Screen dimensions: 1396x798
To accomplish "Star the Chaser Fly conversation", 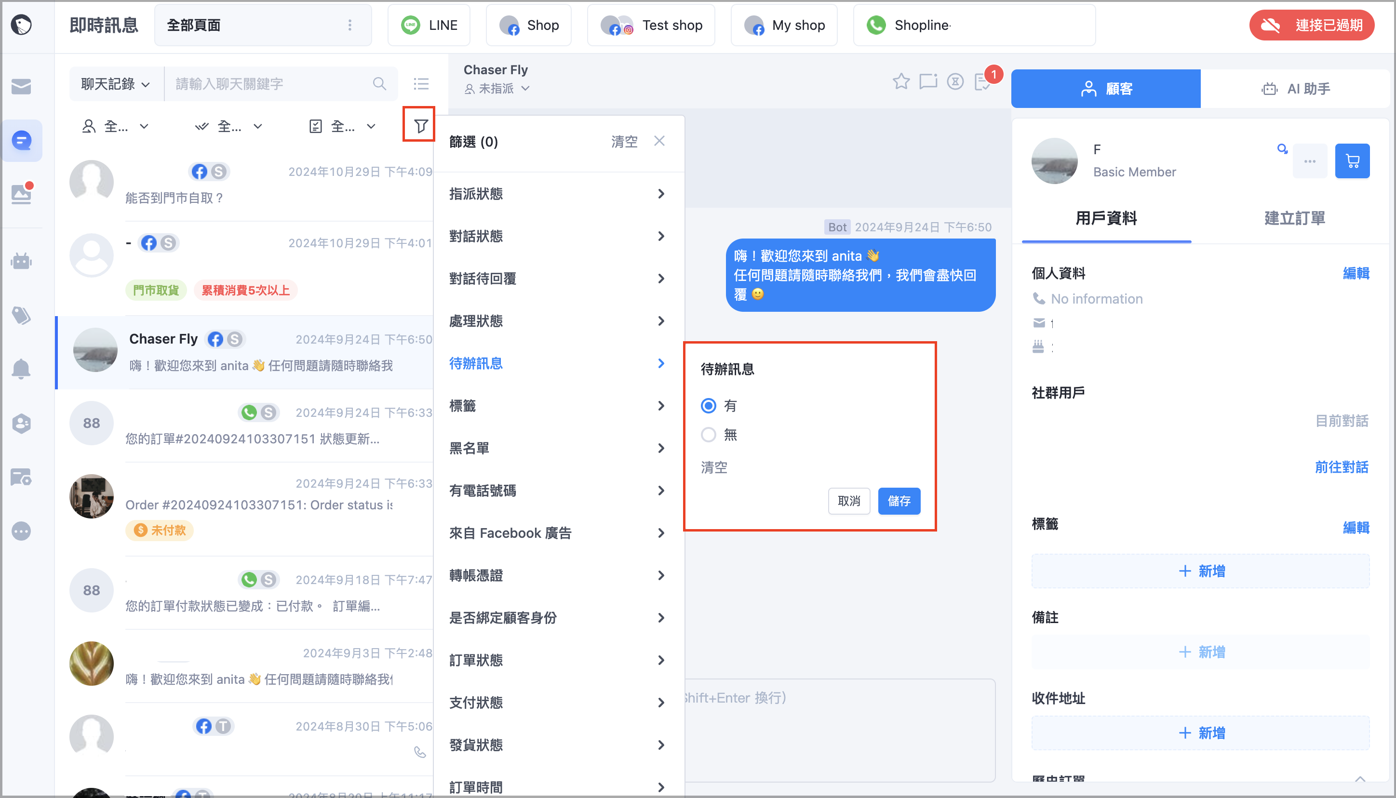I will (x=900, y=81).
